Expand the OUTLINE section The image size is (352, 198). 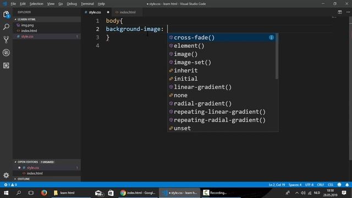(x=47, y=179)
